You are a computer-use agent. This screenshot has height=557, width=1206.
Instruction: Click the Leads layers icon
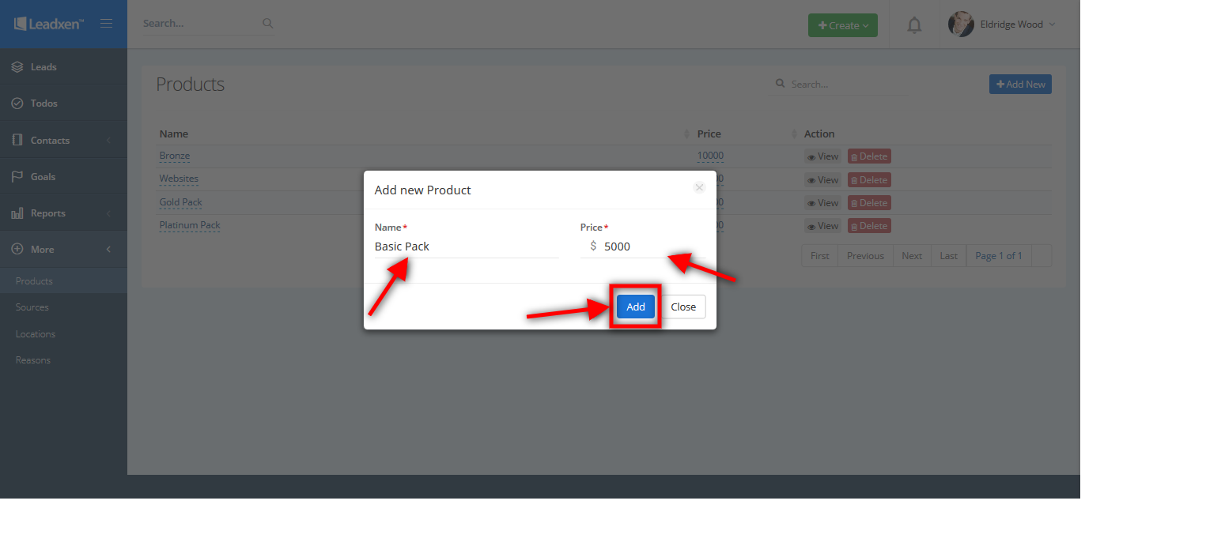click(17, 67)
